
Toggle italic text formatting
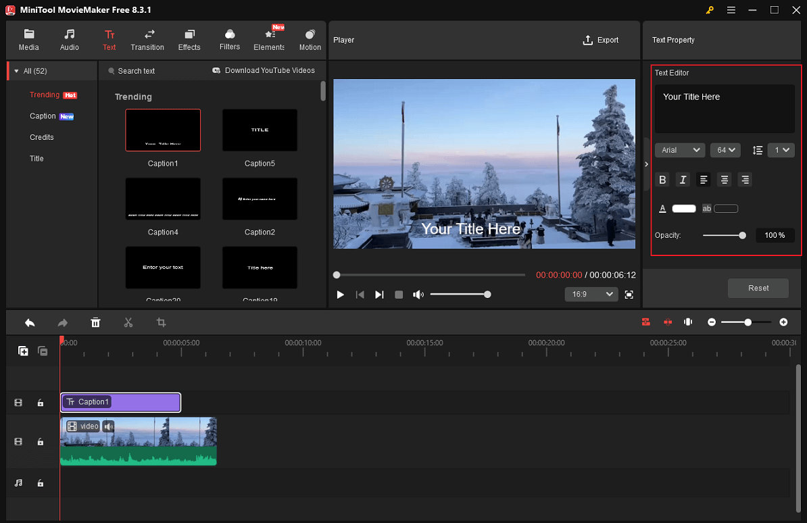click(x=683, y=179)
